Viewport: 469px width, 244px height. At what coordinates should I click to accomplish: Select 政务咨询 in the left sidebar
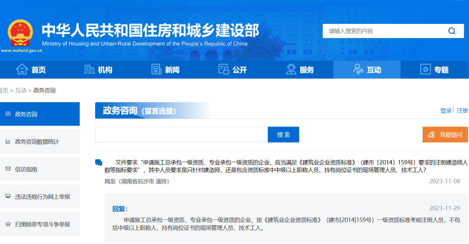[40, 114]
